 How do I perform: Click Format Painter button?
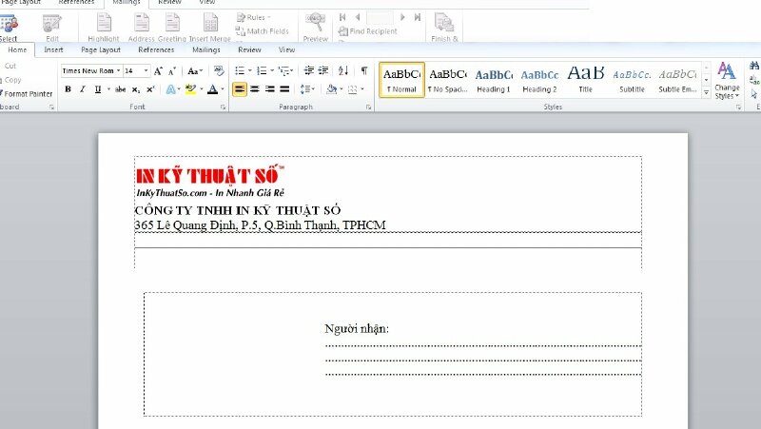point(26,93)
